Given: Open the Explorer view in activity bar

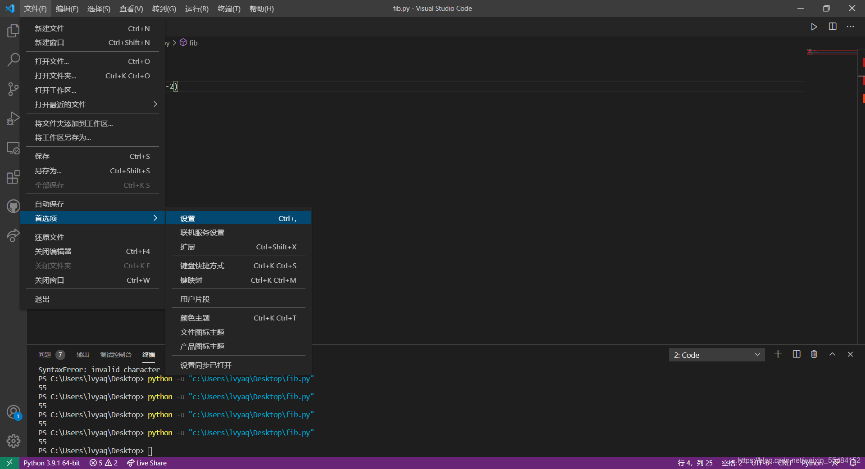Looking at the screenshot, I should click(x=13, y=31).
